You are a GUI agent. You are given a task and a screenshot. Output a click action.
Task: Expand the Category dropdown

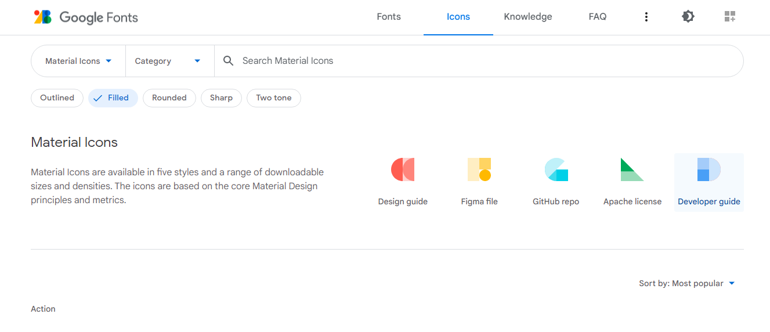pos(169,61)
